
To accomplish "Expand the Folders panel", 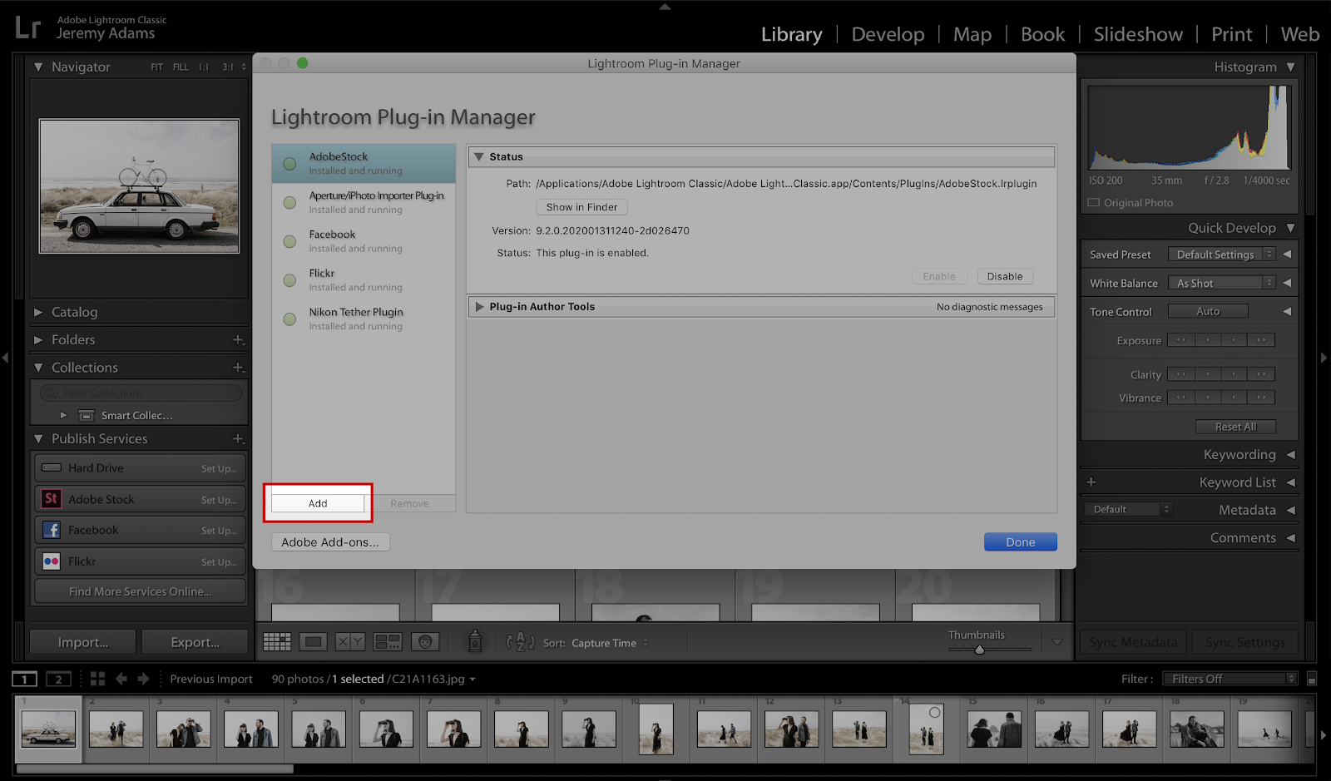I will pyautogui.click(x=38, y=339).
